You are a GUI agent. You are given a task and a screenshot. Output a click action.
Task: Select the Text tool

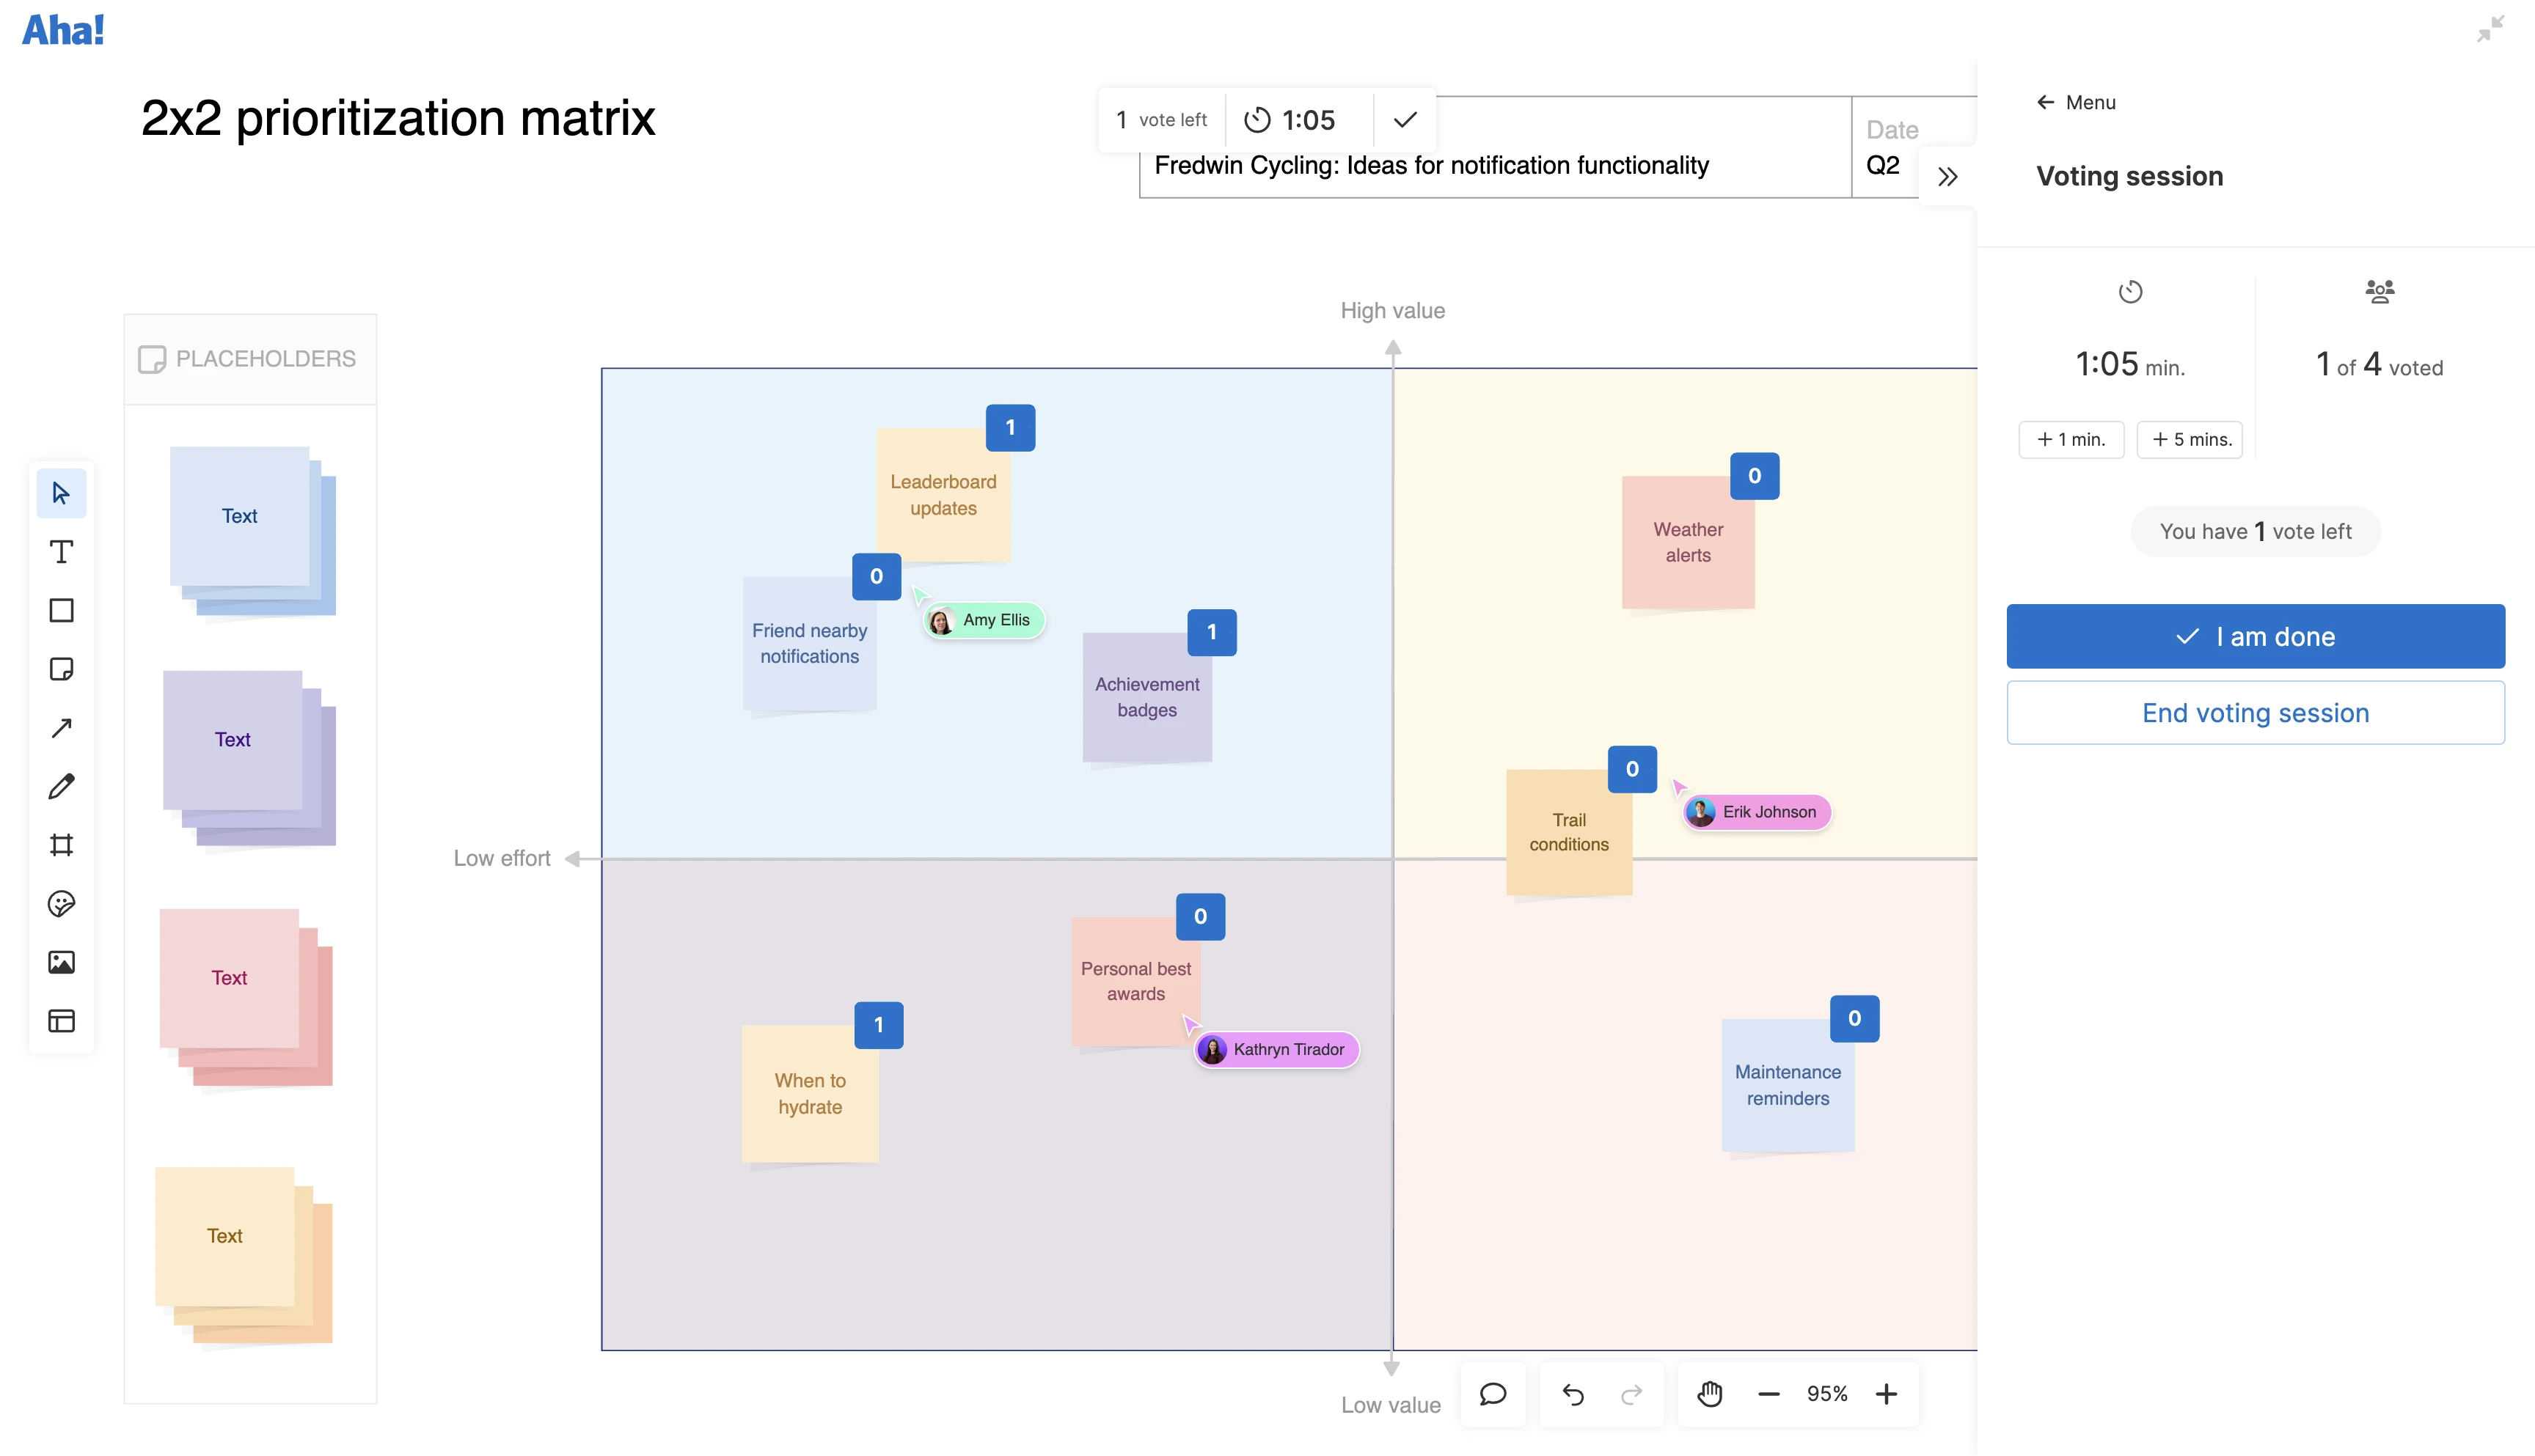coord(62,551)
